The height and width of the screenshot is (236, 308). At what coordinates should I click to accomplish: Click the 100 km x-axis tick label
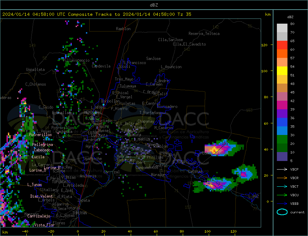(208, 232)
